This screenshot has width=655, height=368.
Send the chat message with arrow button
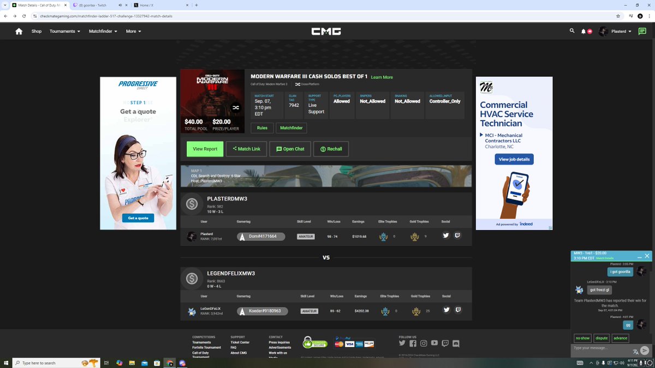click(x=645, y=351)
